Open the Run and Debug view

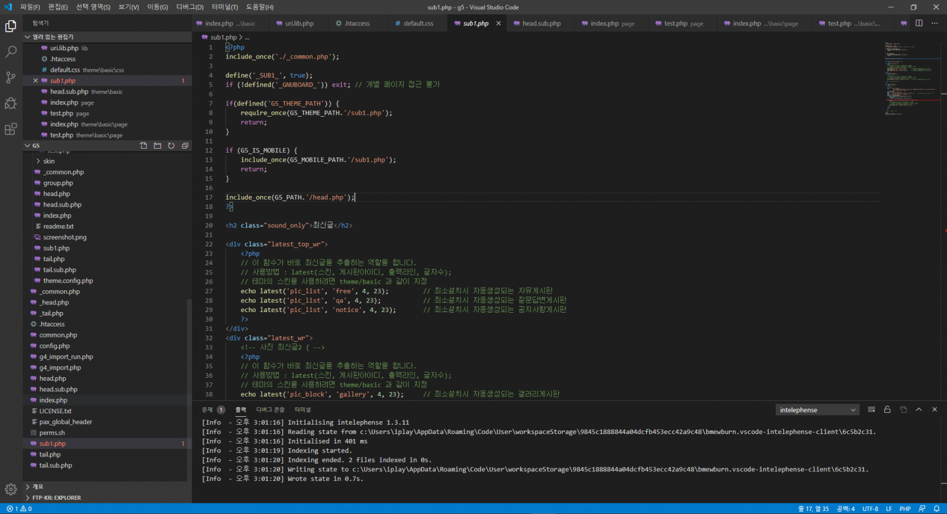click(11, 104)
